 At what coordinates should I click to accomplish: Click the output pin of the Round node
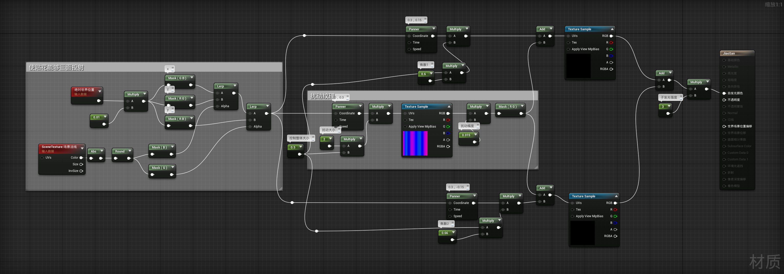(129, 158)
